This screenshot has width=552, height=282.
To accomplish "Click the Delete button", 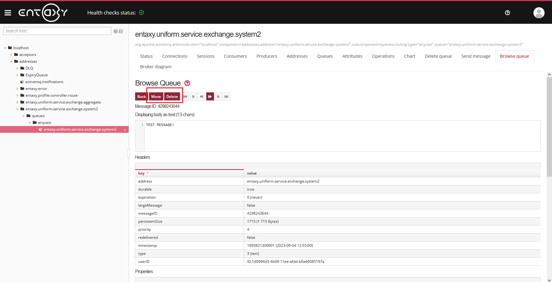I will pyautogui.click(x=172, y=96).
